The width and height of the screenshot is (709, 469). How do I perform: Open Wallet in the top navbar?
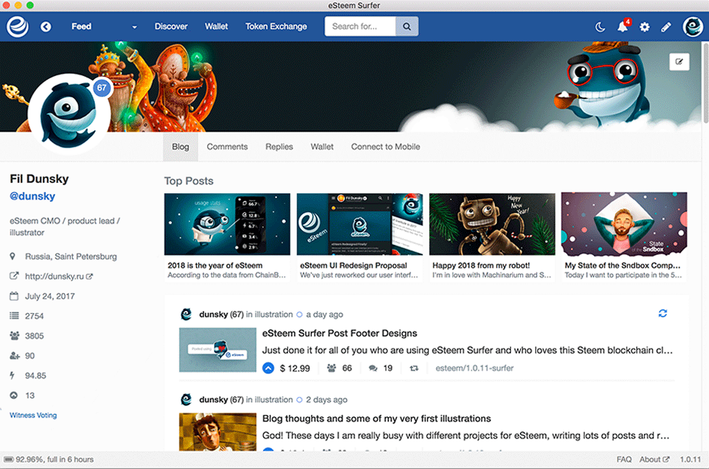[216, 26]
